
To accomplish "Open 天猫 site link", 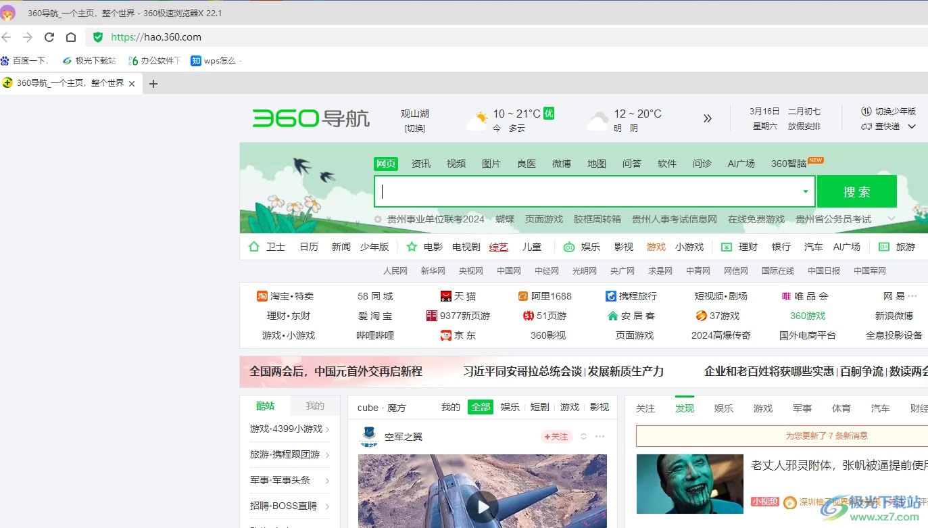I will point(458,296).
